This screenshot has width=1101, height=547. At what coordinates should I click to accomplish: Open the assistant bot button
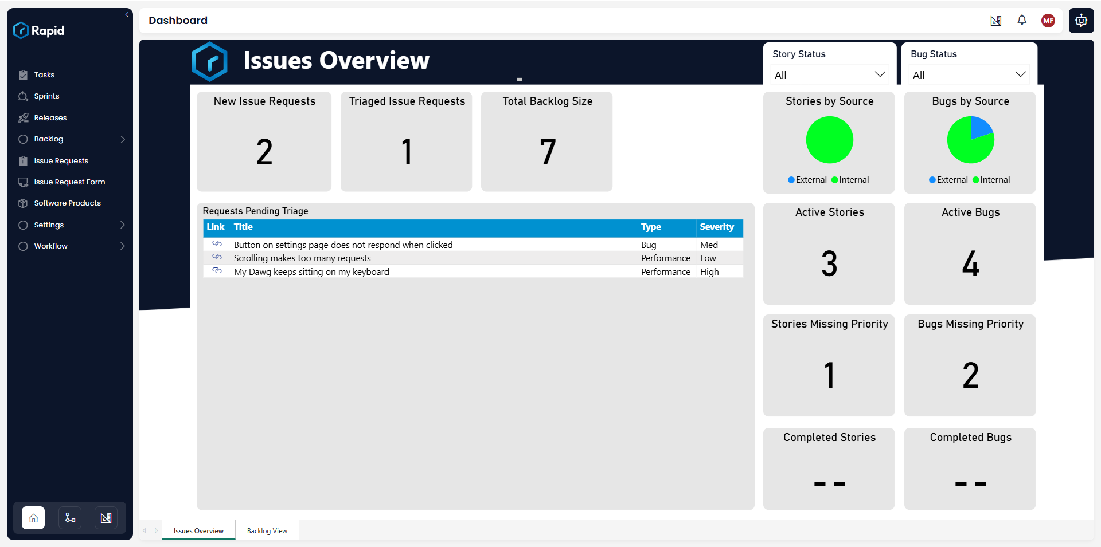coord(1081,21)
